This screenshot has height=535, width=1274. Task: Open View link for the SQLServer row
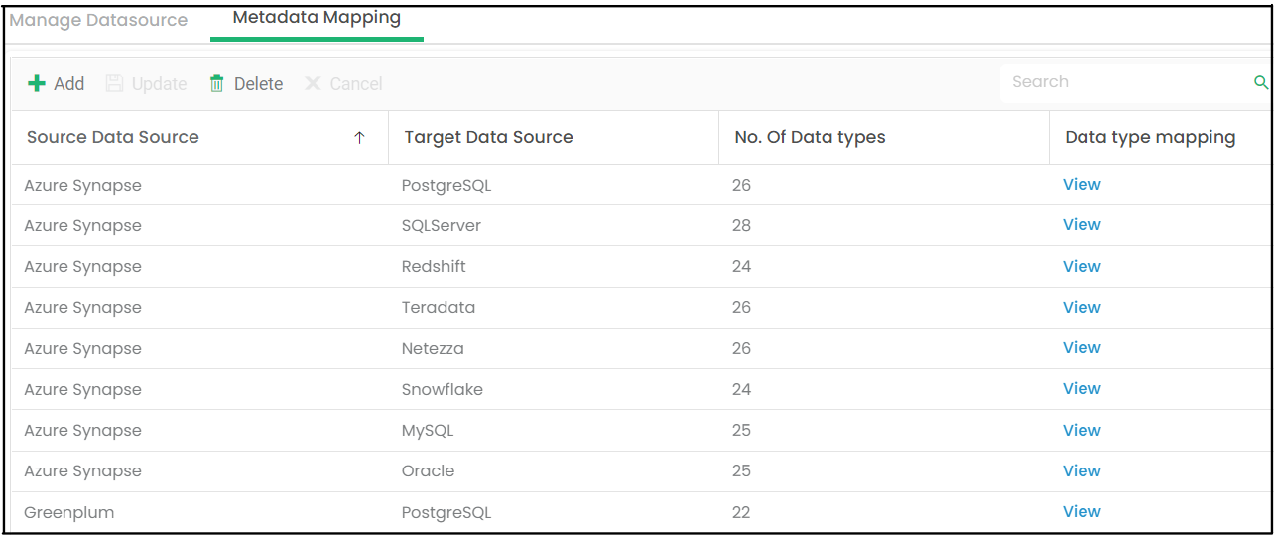tap(1082, 224)
